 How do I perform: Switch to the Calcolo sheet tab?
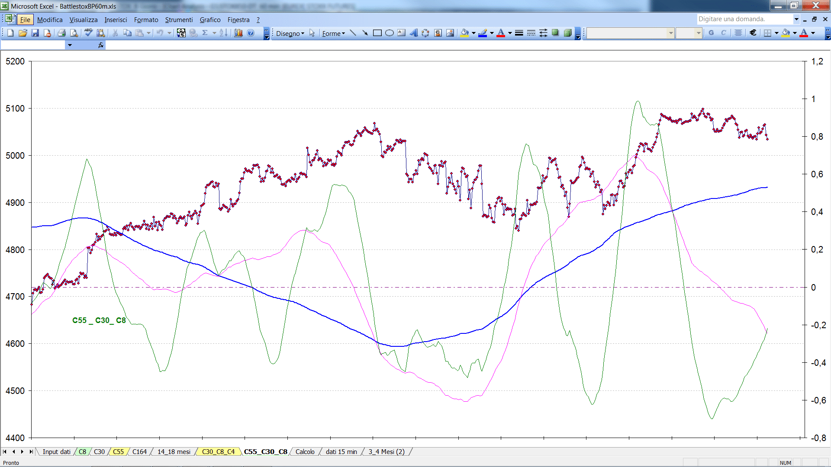pyautogui.click(x=305, y=451)
